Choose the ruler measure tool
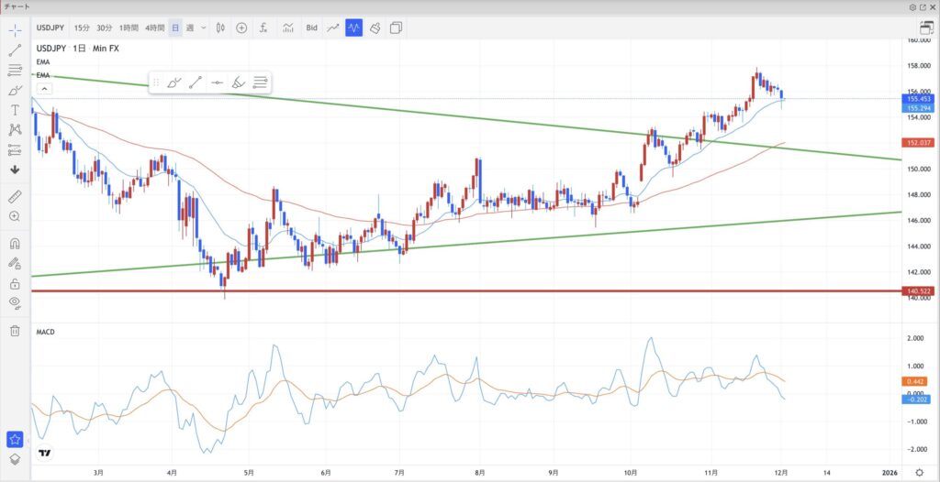This screenshot has height=482, width=940. (x=16, y=196)
